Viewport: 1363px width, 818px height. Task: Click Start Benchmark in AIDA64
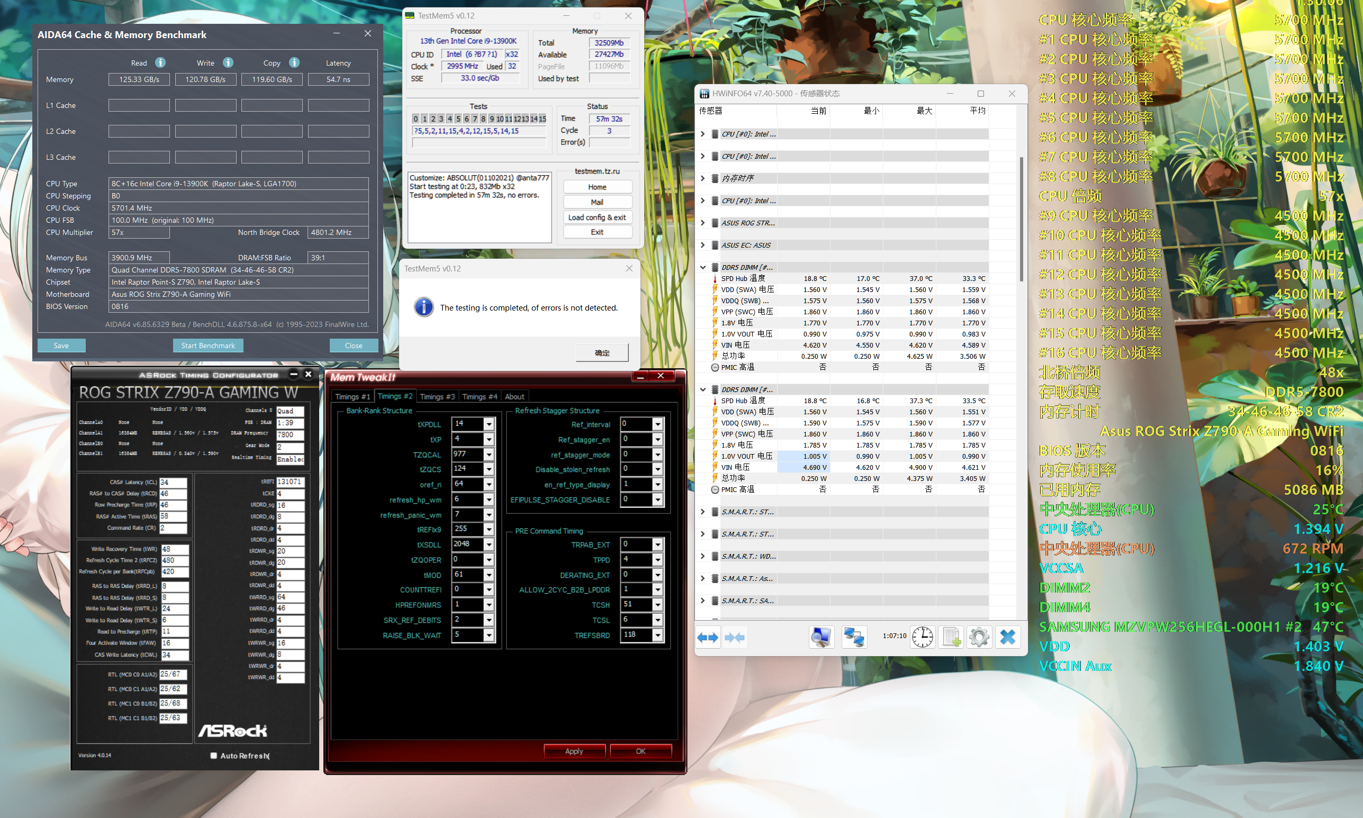[x=208, y=345]
